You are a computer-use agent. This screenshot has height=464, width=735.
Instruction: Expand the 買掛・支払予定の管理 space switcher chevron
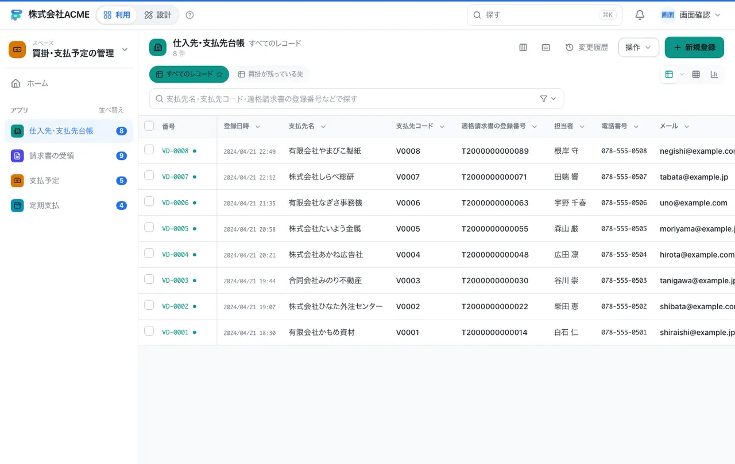125,50
